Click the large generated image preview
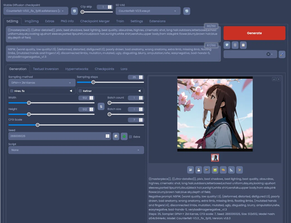This screenshot has height=223, width=291. tap(215, 114)
